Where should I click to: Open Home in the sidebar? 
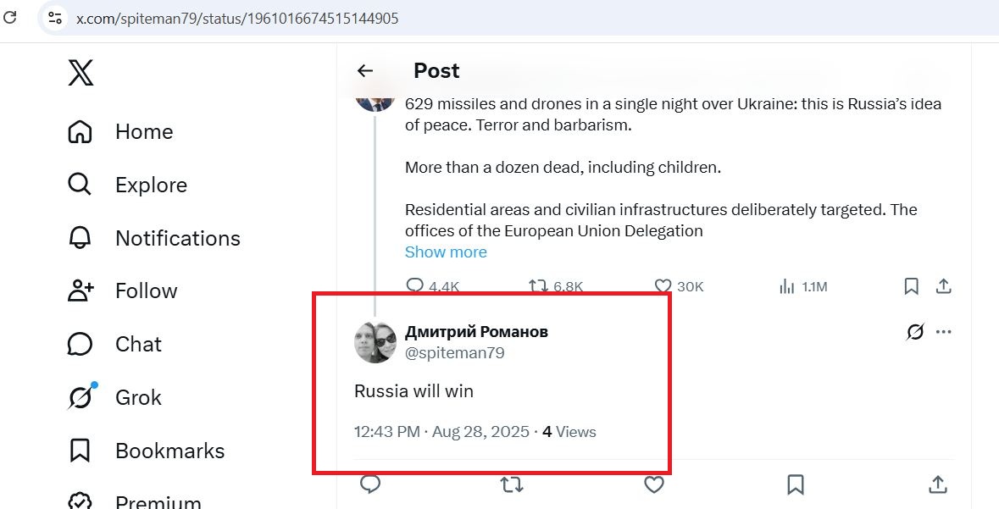pyautogui.click(x=120, y=132)
